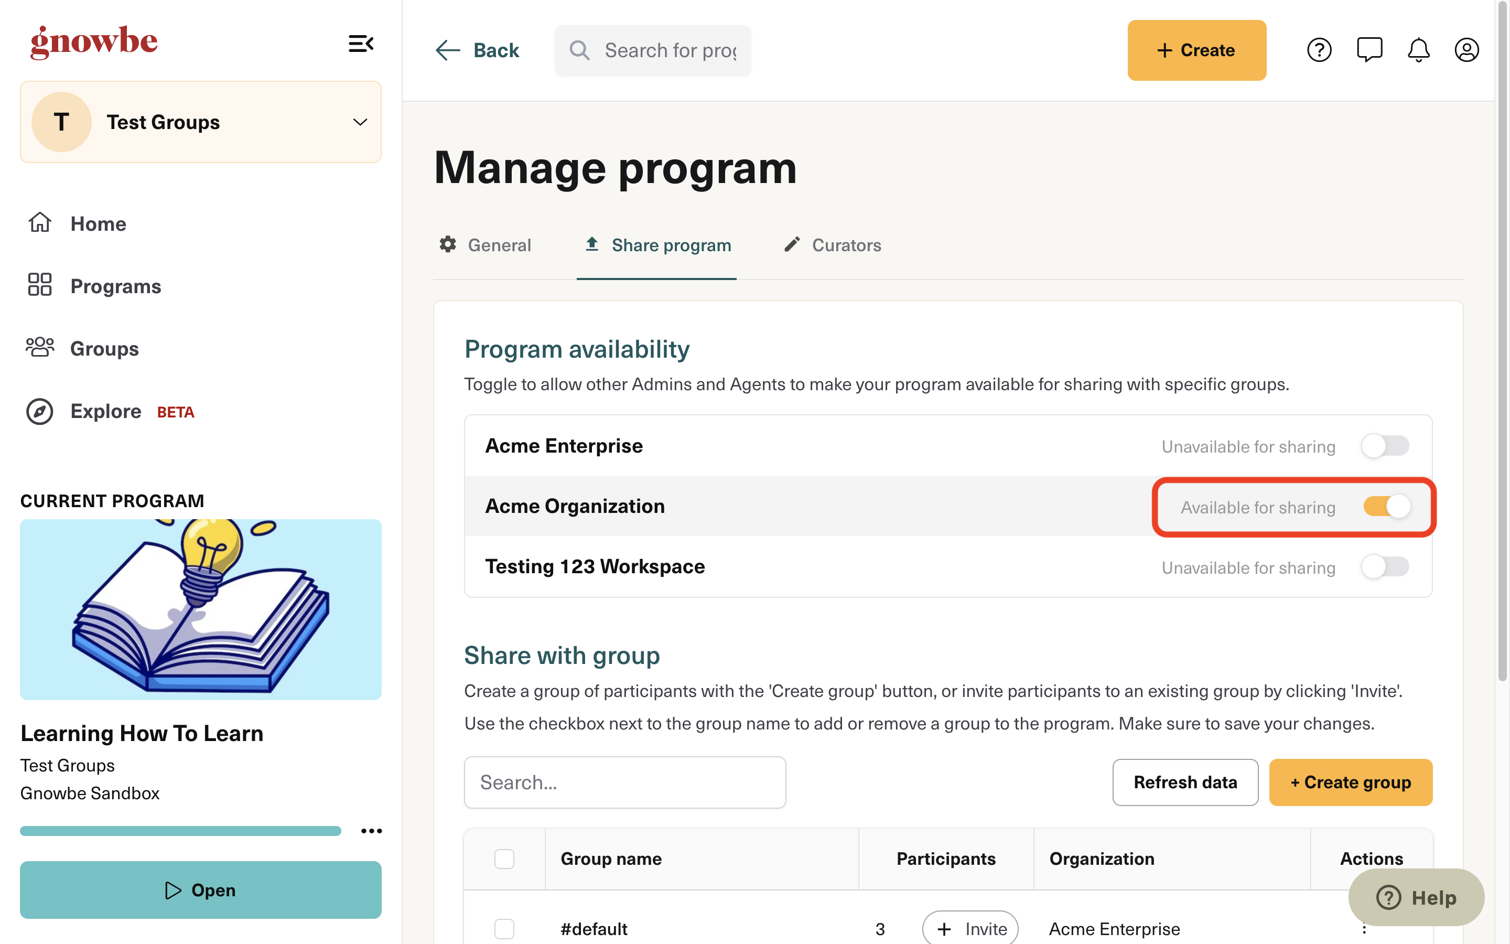Check the #default group checkbox
The image size is (1510, 944).
click(x=504, y=928)
